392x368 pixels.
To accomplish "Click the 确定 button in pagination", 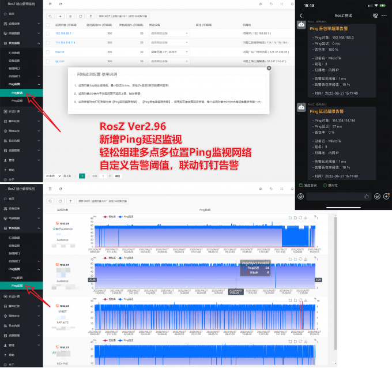I will 118,176.
